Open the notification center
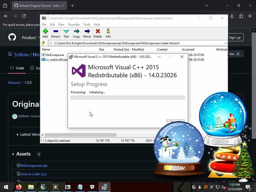This screenshot has height=192, width=256. (x=248, y=187)
